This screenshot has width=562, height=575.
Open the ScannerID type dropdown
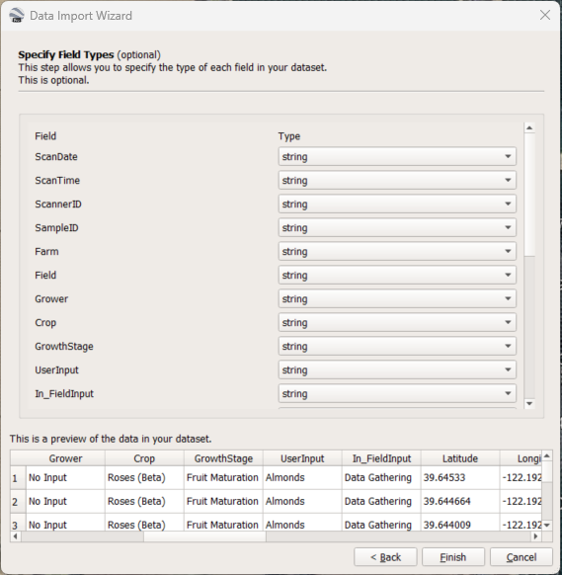click(397, 204)
